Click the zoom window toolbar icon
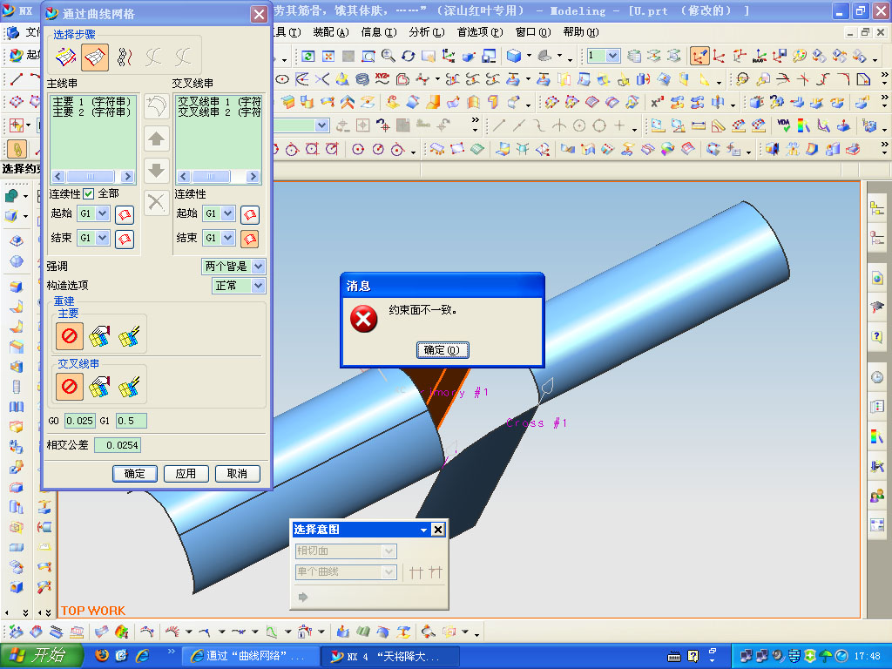892x669 pixels. pyautogui.click(x=368, y=56)
